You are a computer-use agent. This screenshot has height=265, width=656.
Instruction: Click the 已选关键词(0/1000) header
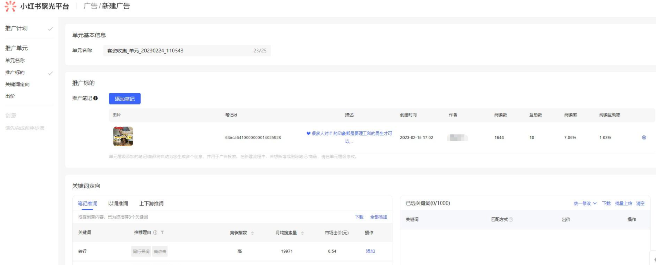(x=428, y=203)
